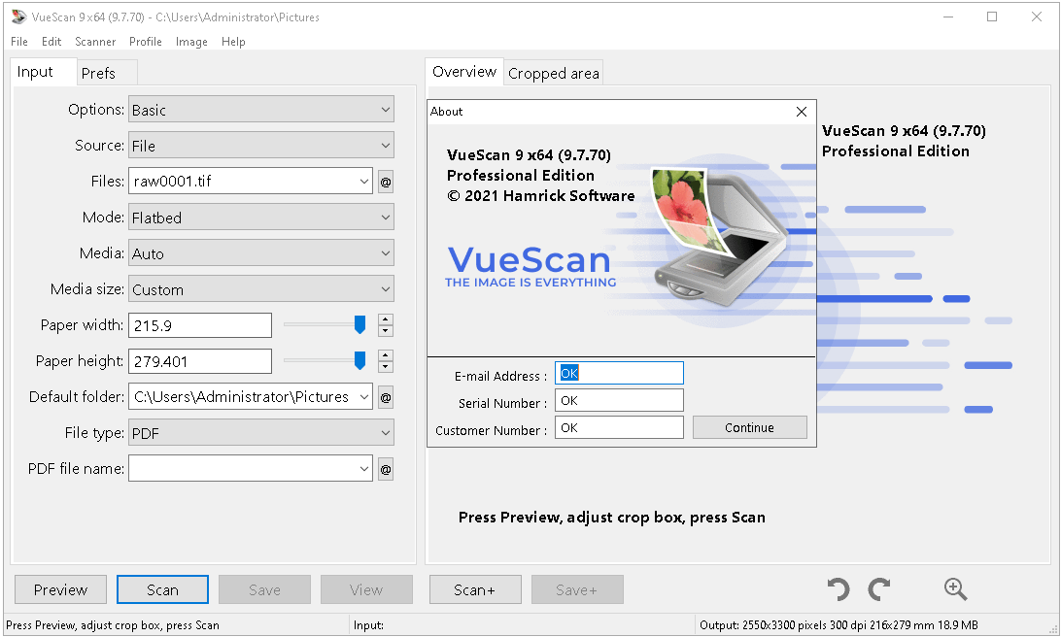Image resolution: width=1061 pixels, height=637 pixels.
Task: Click the Paper height slider handle
Action: click(x=359, y=360)
